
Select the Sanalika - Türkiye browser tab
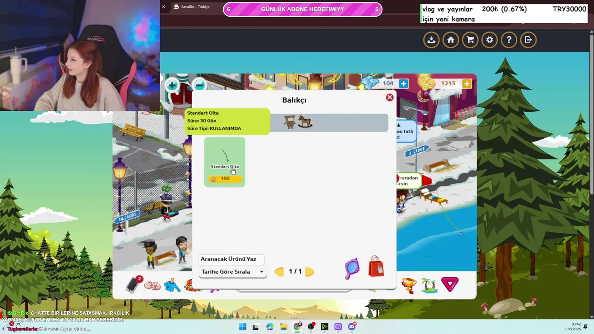coord(195,6)
